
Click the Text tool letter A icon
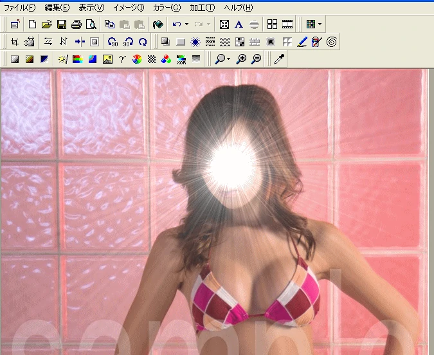click(239, 24)
